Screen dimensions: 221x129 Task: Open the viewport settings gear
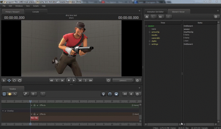pos(137,80)
